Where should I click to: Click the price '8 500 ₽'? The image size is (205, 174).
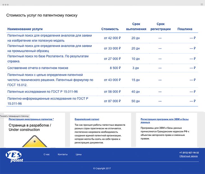coord(115,68)
